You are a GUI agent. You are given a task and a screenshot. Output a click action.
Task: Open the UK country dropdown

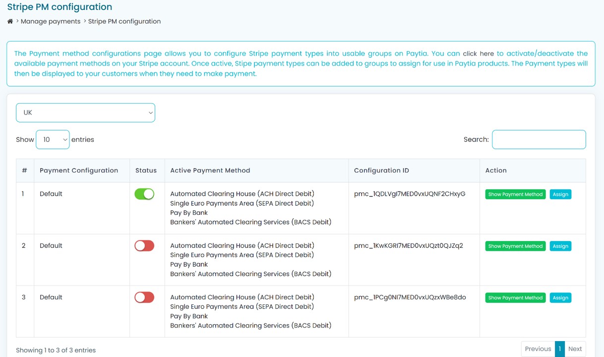click(85, 113)
